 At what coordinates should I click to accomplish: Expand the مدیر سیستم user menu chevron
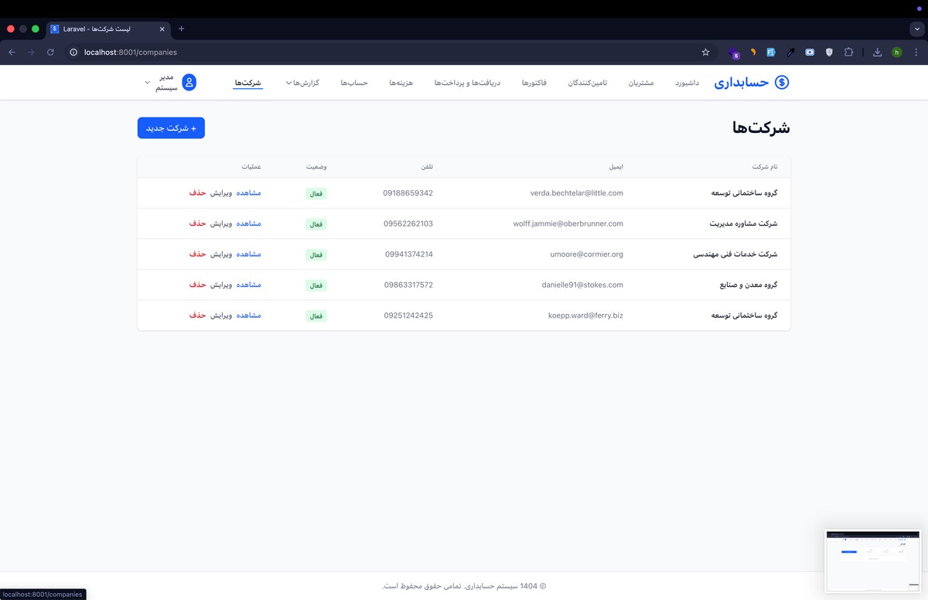pos(148,83)
